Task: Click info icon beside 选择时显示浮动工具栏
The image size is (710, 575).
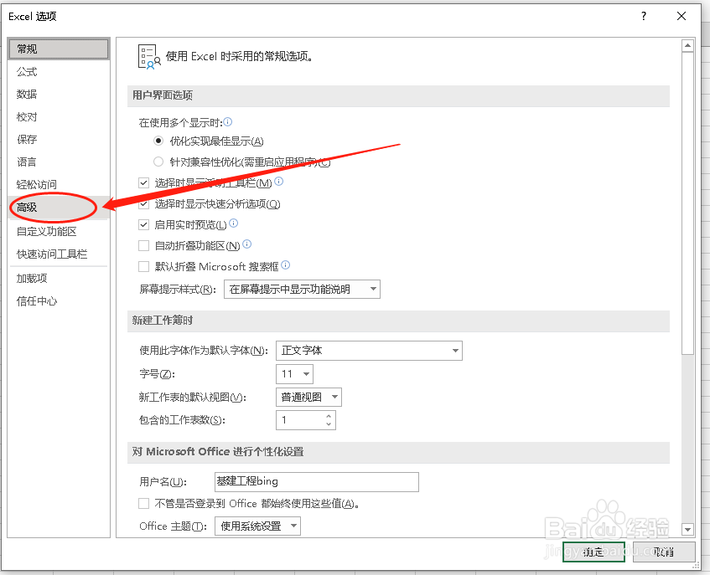Action: pyautogui.click(x=279, y=182)
